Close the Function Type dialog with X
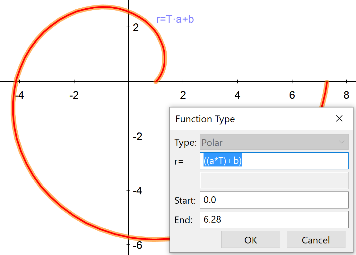356x255 pixels. pos(339,119)
